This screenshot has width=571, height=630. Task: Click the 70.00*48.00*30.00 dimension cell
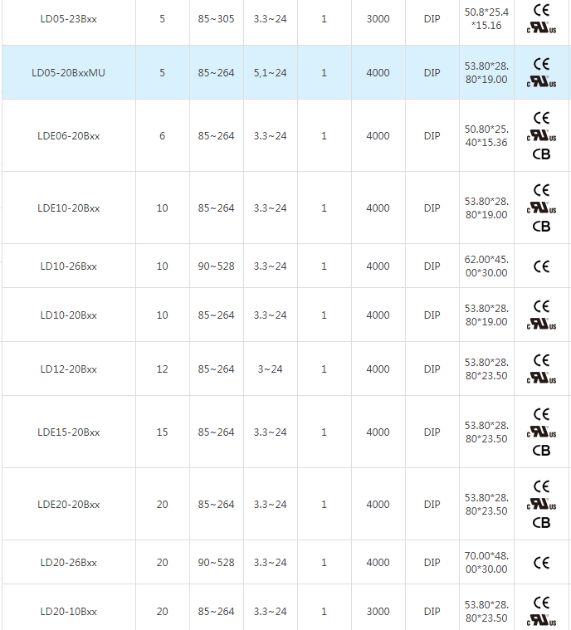(x=486, y=563)
